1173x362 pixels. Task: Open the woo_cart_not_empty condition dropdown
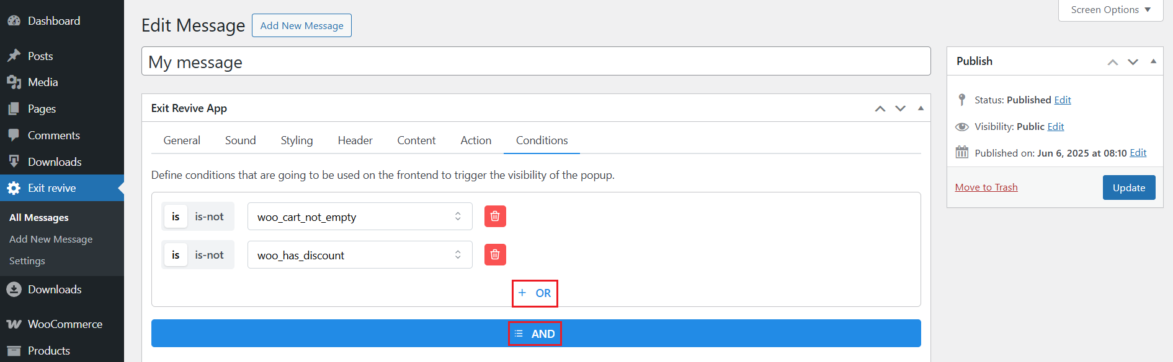(360, 217)
